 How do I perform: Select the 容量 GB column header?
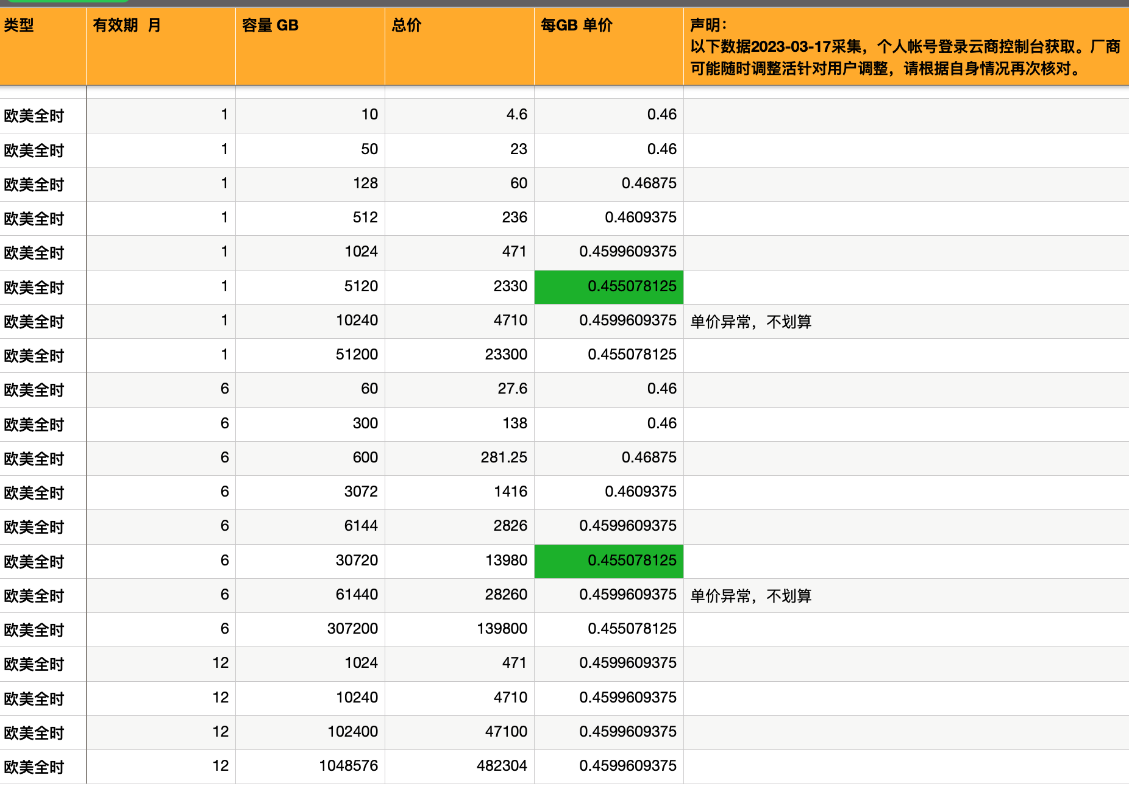point(310,46)
